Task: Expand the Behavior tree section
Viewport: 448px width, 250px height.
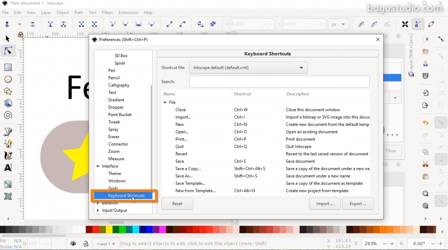Action: [98, 203]
